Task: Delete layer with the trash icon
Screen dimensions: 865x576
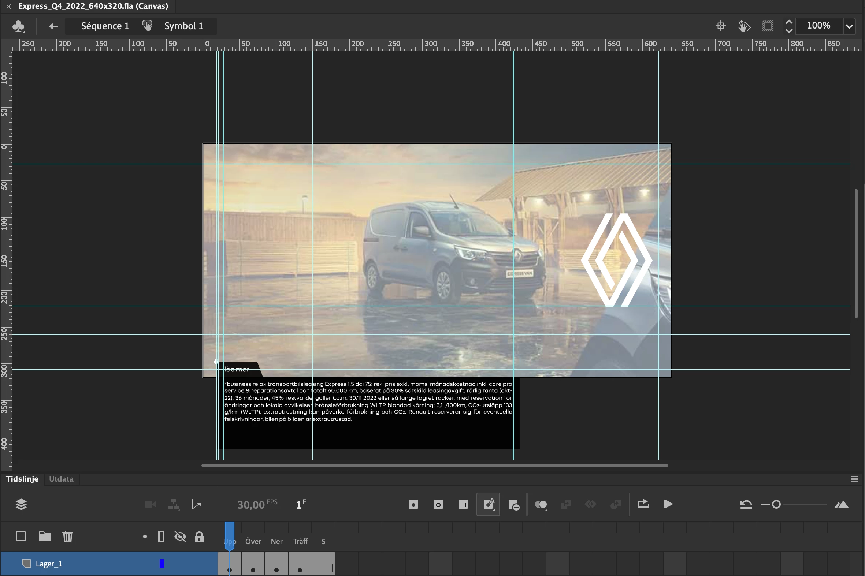Action: pos(68,536)
